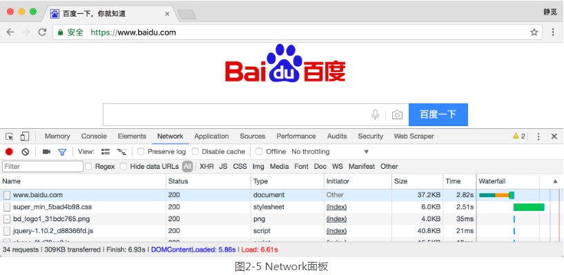Close the DevTools panel
Image resolution: width=564 pixels, height=275 pixels.
[x=554, y=136]
